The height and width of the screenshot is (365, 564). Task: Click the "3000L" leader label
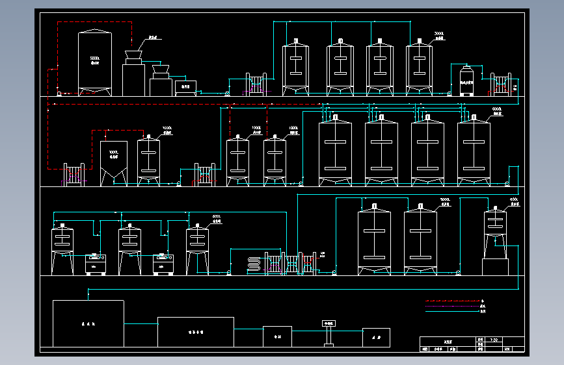[x=439, y=34]
